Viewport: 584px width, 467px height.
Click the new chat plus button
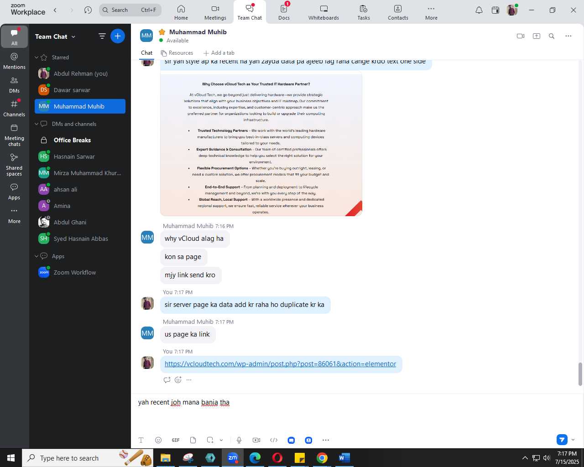coord(118,36)
